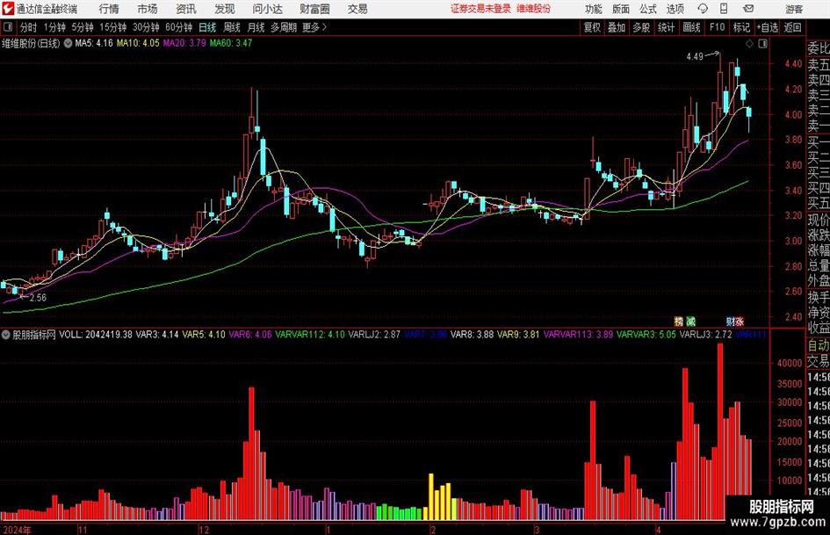This screenshot has width=830, height=535.
Task: Click the 4.49 high price marker
Action: pyautogui.click(x=695, y=56)
